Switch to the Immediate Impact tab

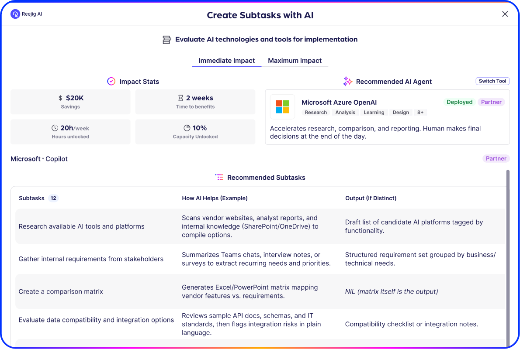226,61
